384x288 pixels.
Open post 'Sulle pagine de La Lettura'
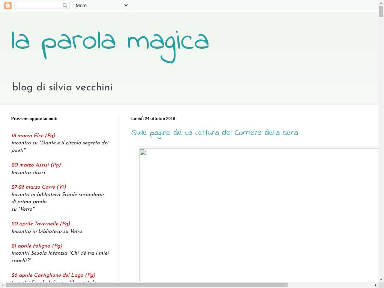pos(214,133)
